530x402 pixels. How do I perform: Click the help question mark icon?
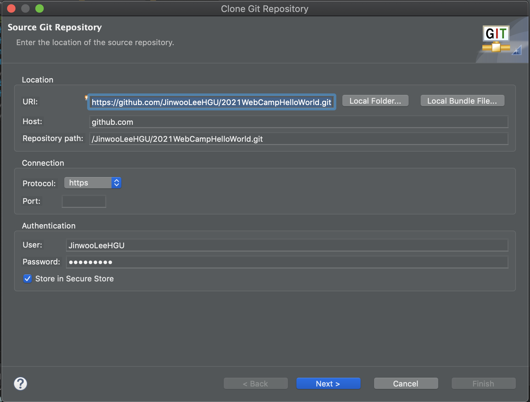click(x=20, y=384)
